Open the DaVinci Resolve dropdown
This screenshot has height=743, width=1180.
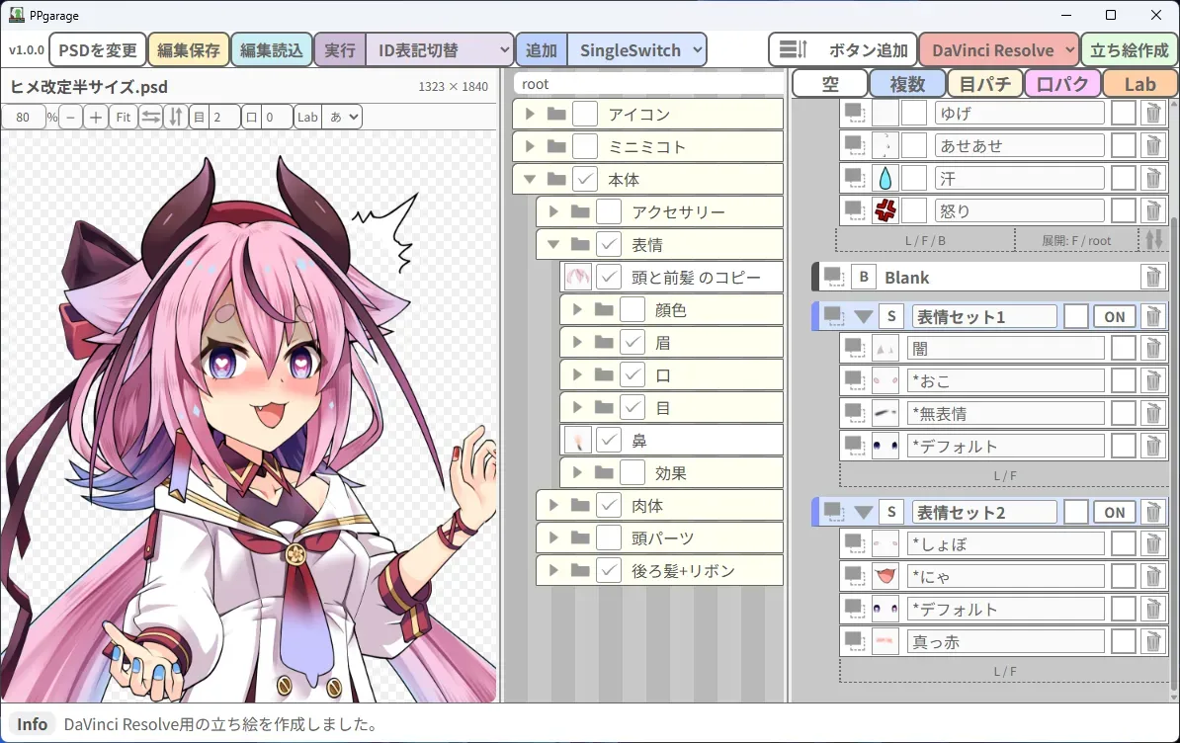coord(998,49)
